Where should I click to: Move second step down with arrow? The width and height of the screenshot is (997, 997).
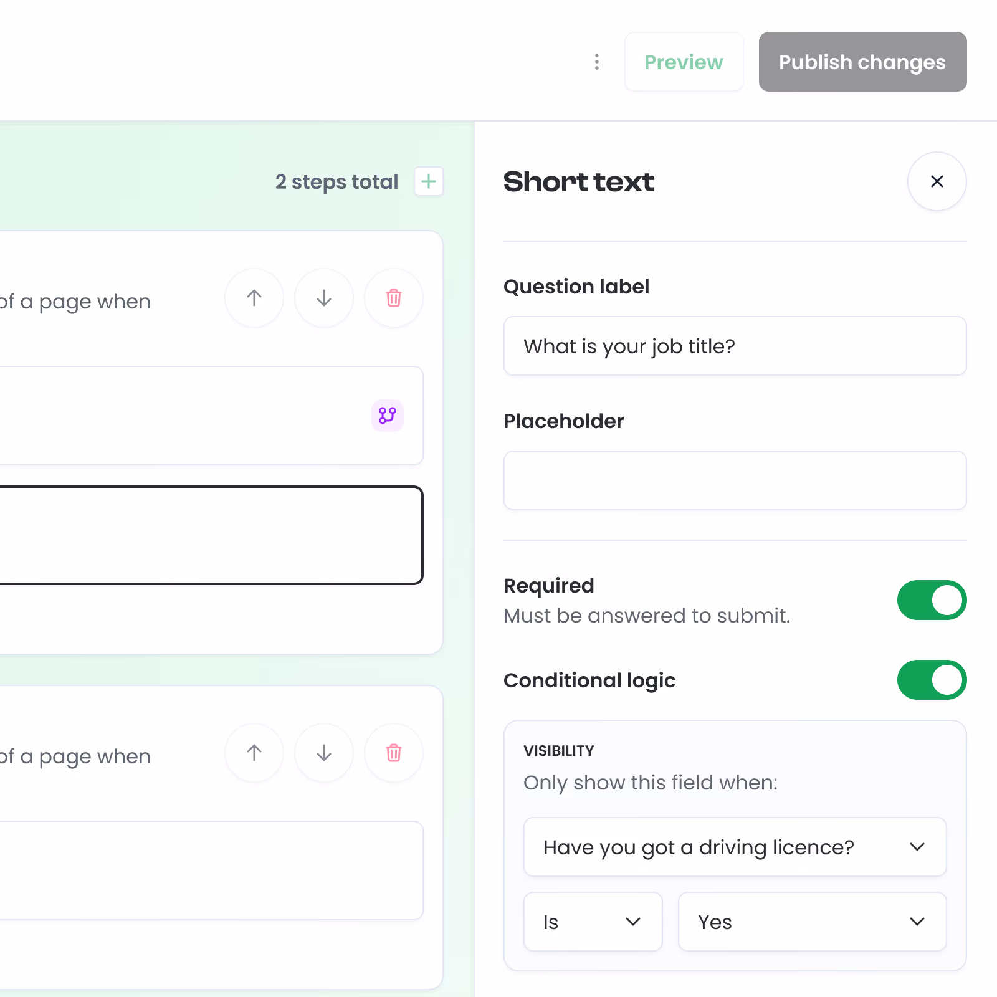(324, 753)
